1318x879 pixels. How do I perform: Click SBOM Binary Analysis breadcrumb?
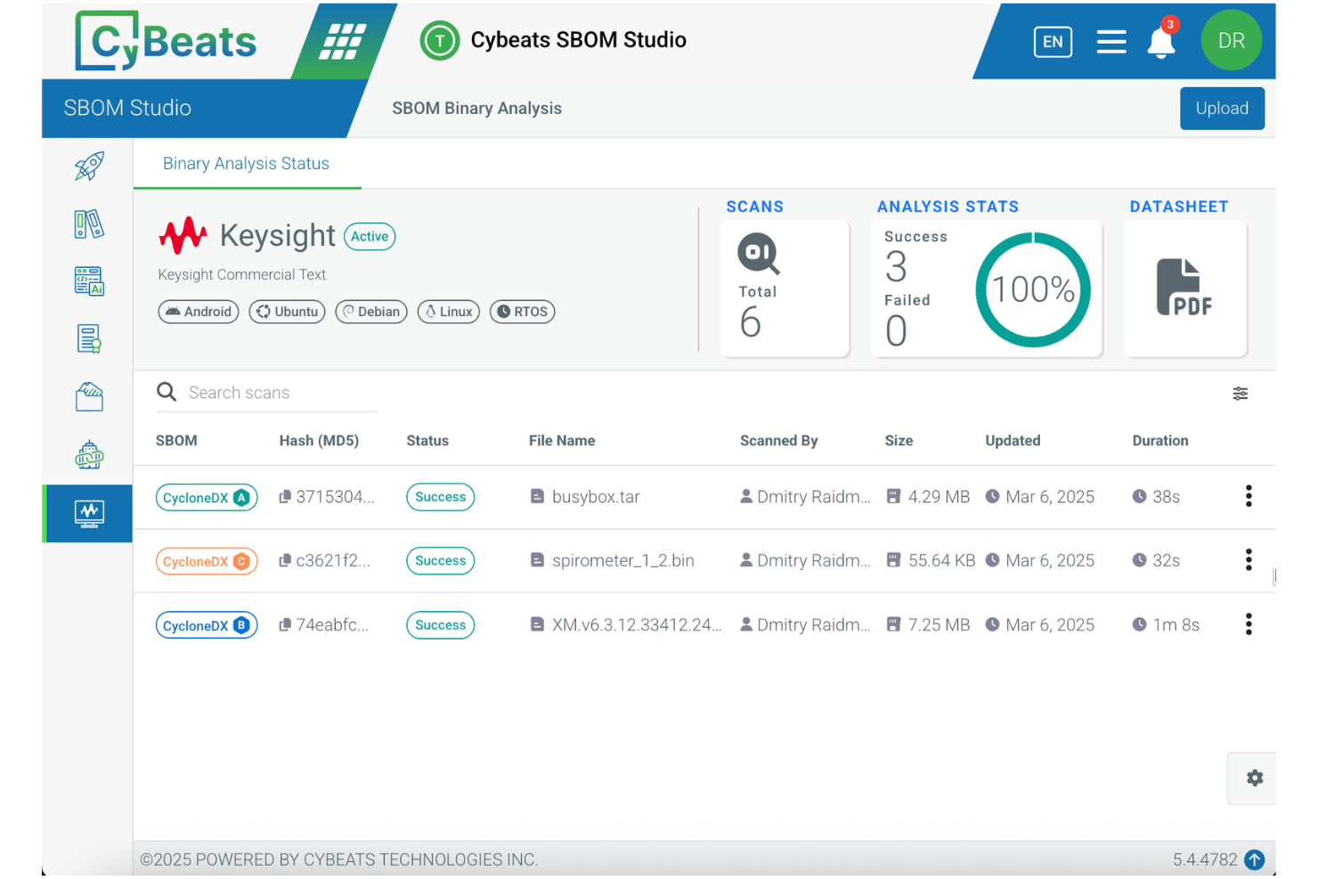pos(476,109)
